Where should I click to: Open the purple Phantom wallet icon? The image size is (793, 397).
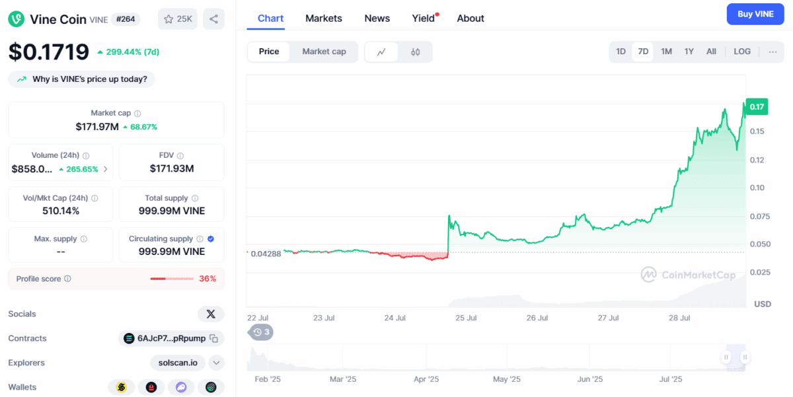181,387
